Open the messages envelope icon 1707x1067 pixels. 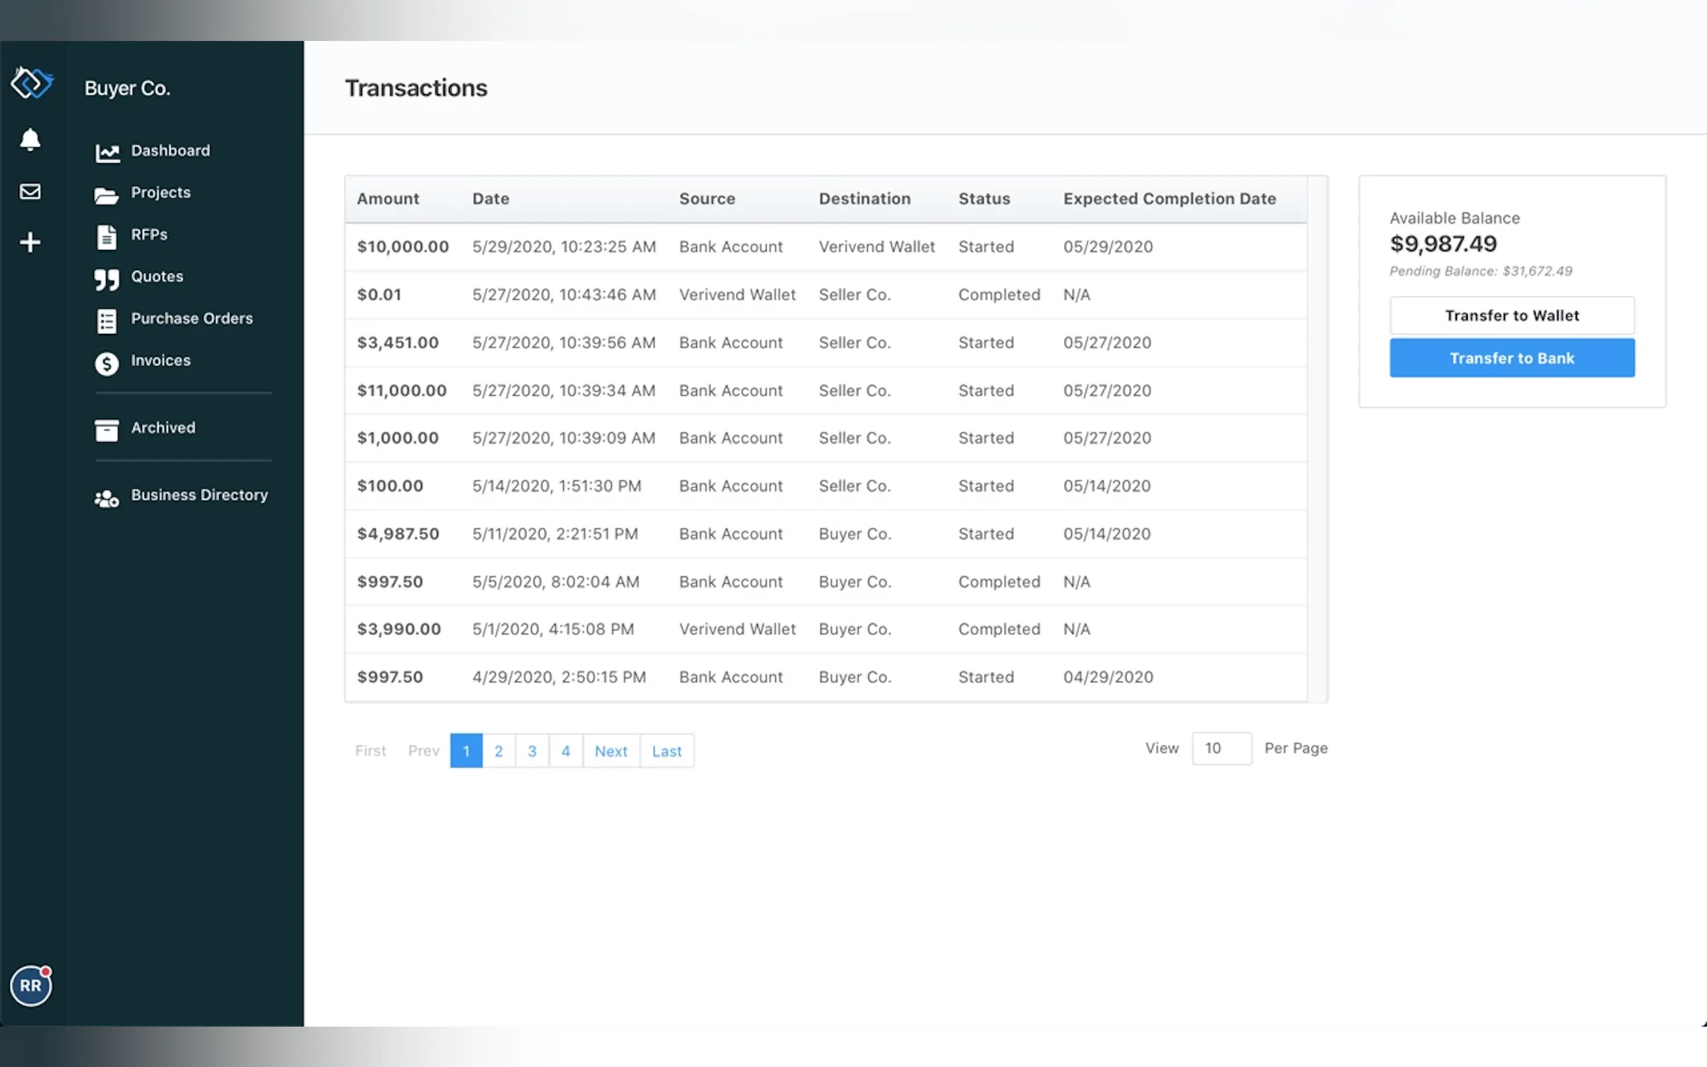30,191
